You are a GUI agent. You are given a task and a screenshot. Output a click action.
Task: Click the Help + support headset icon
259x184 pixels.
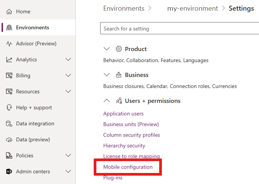click(10, 108)
